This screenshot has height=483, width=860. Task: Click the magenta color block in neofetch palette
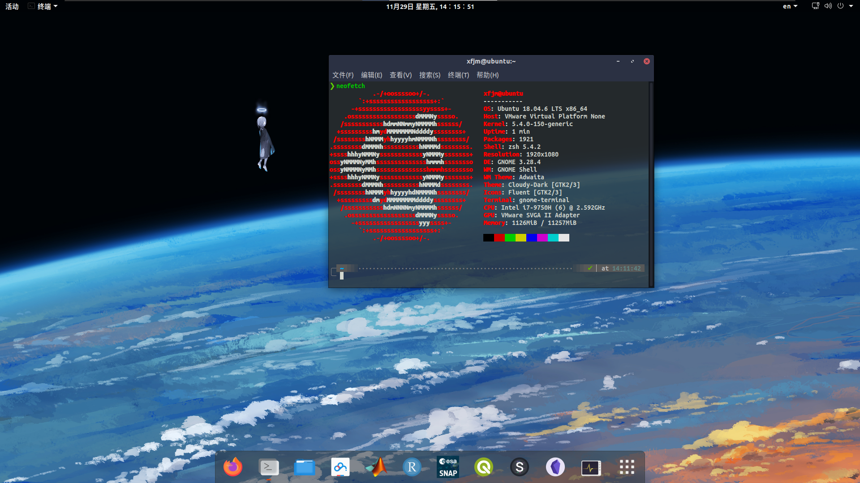click(542, 237)
